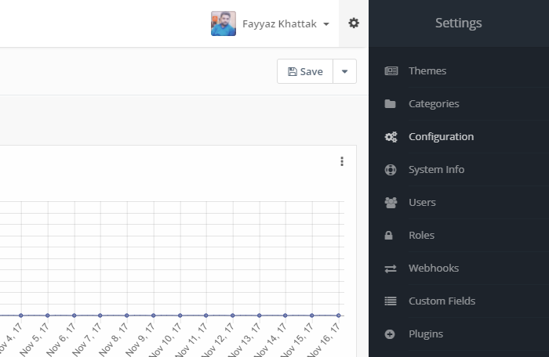Screen dimensions: 549x357
Task: Click the Roles padlock icon
Action: click(x=391, y=236)
